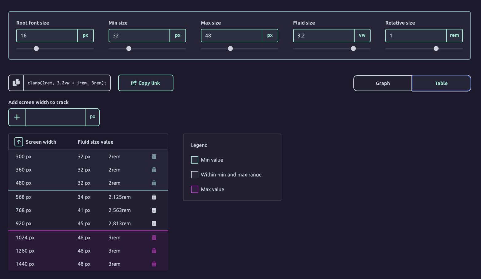The image size is (481, 279).
Task: Switch to the Graph tab
Action: click(382, 83)
